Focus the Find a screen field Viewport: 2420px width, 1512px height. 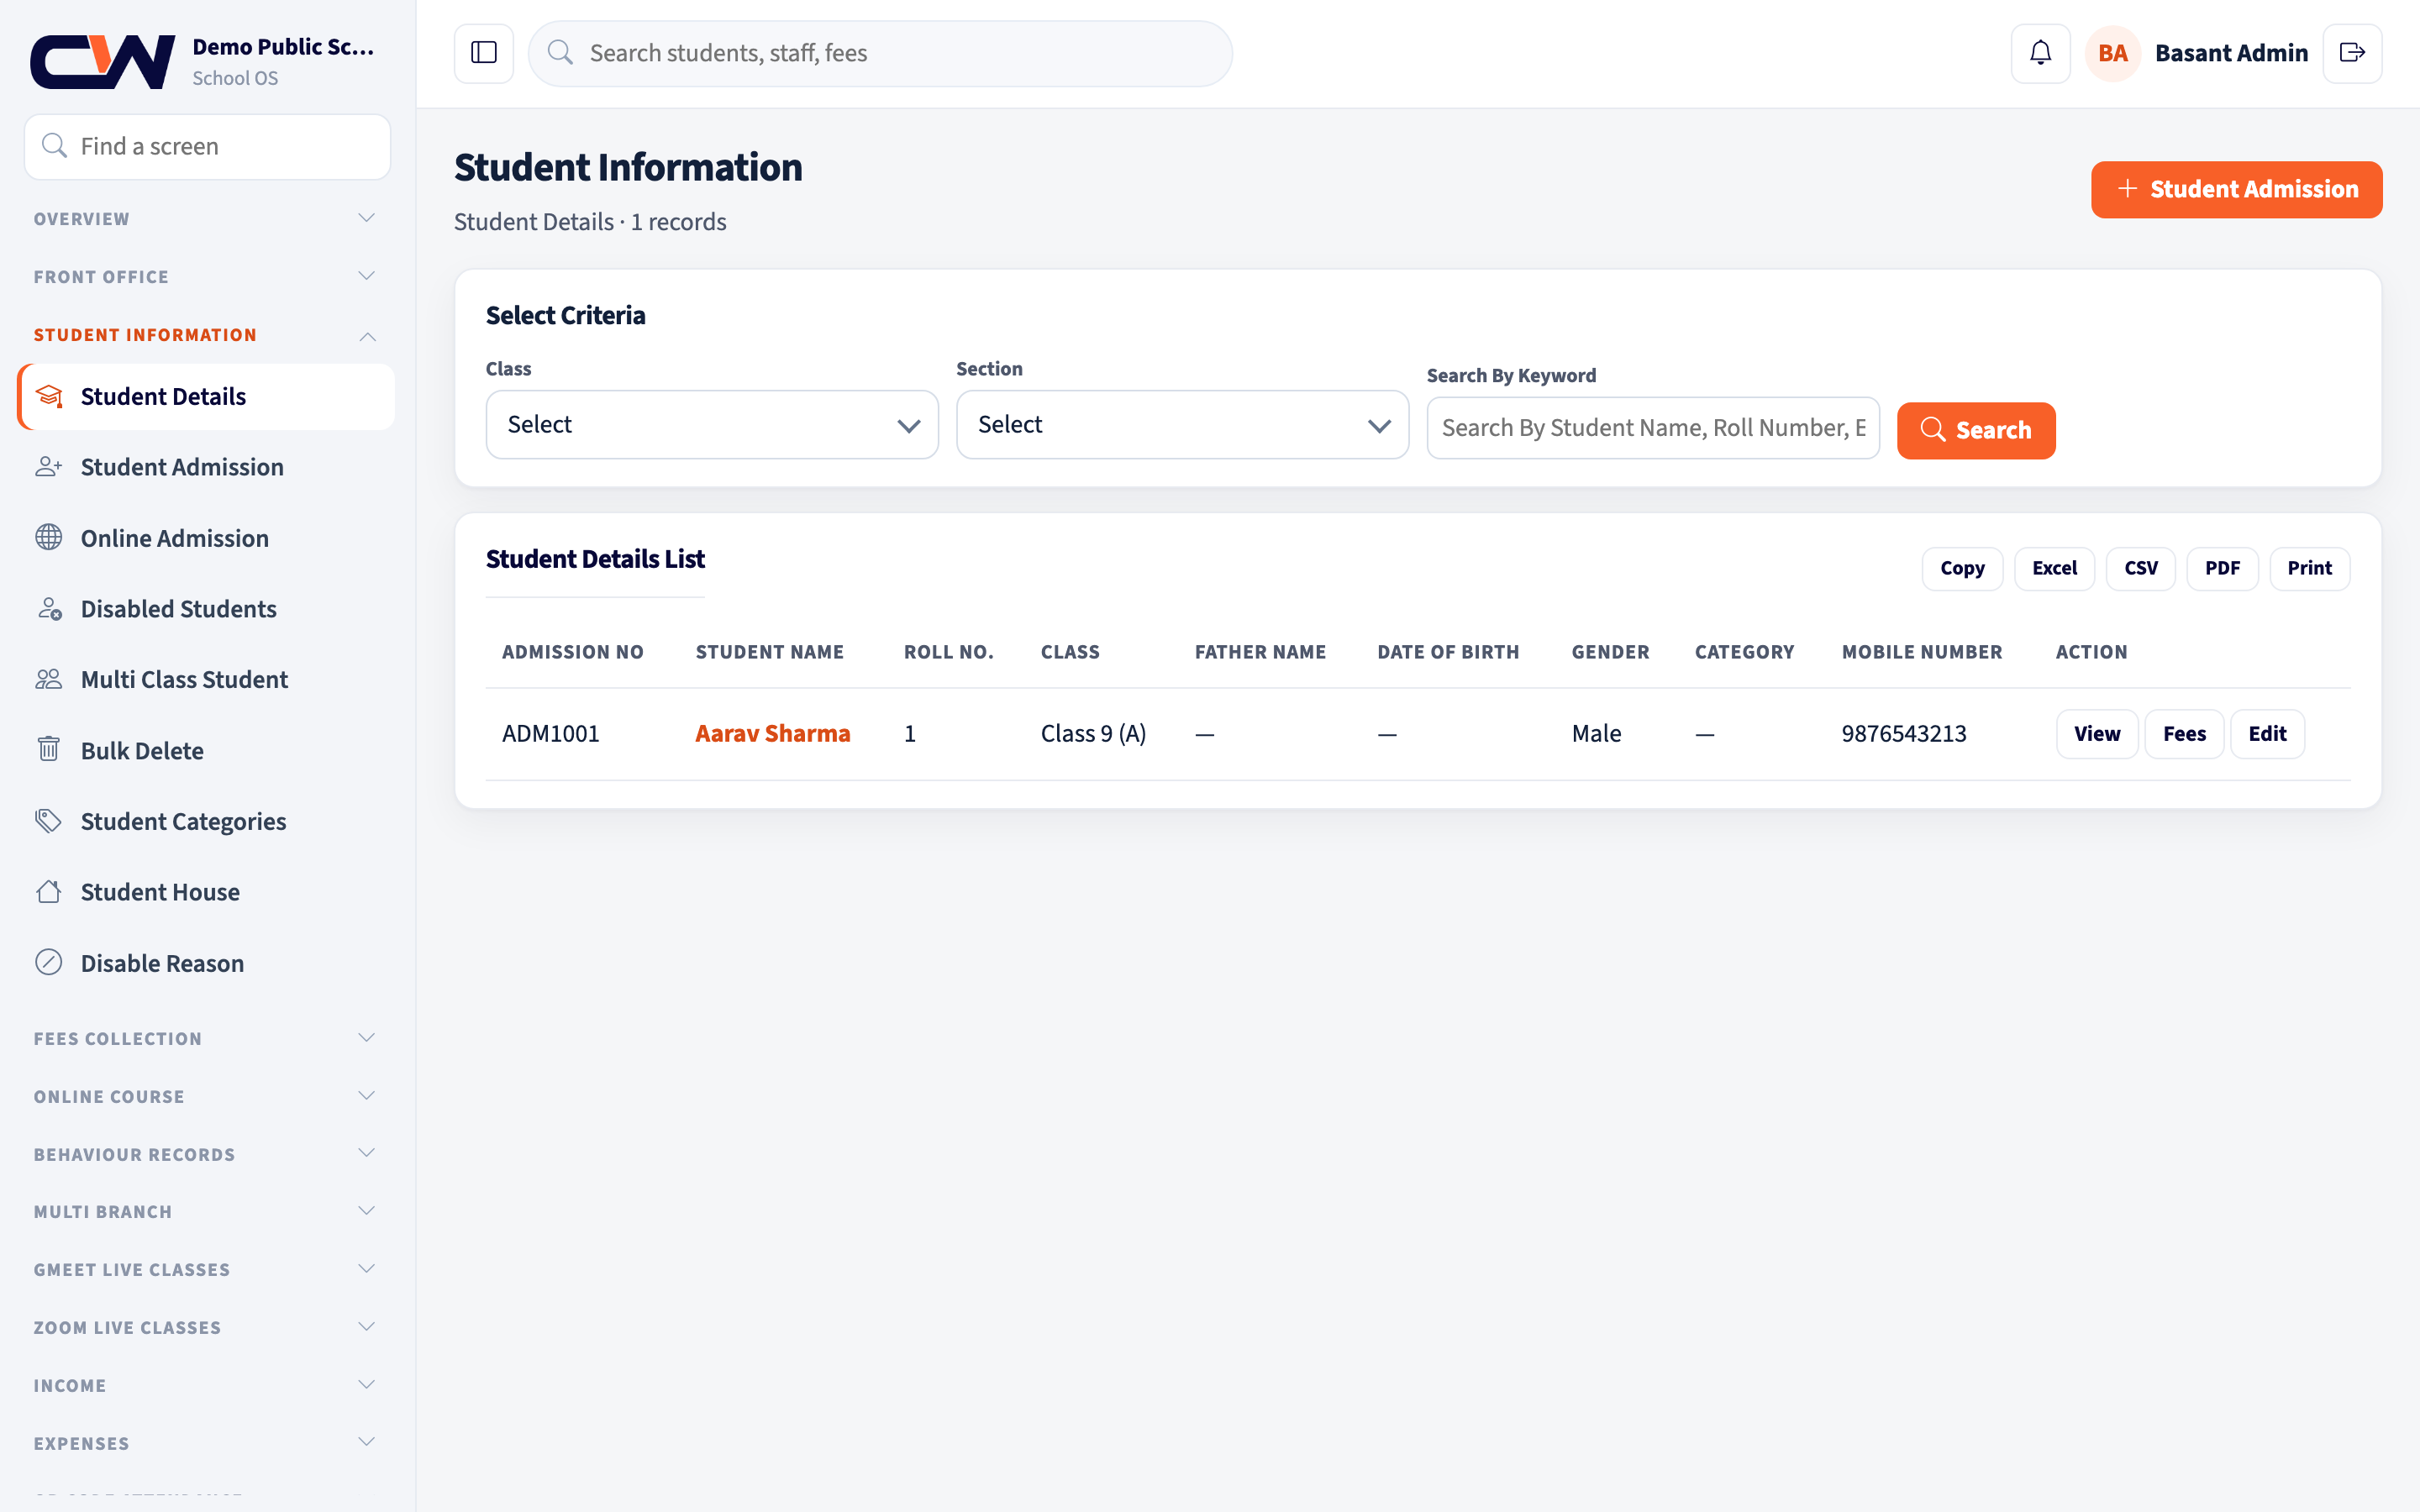click(207, 146)
